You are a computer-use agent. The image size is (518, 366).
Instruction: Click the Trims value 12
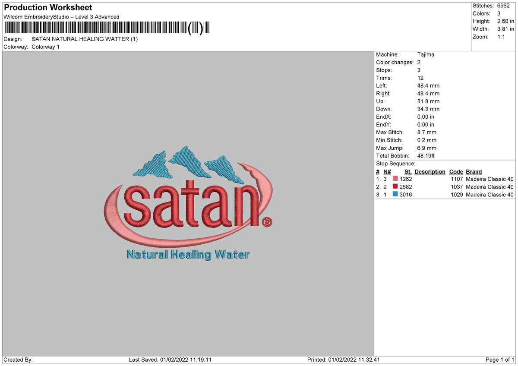(420, 78)
